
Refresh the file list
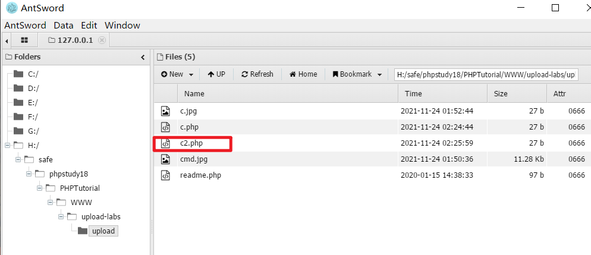coord(257,74)
